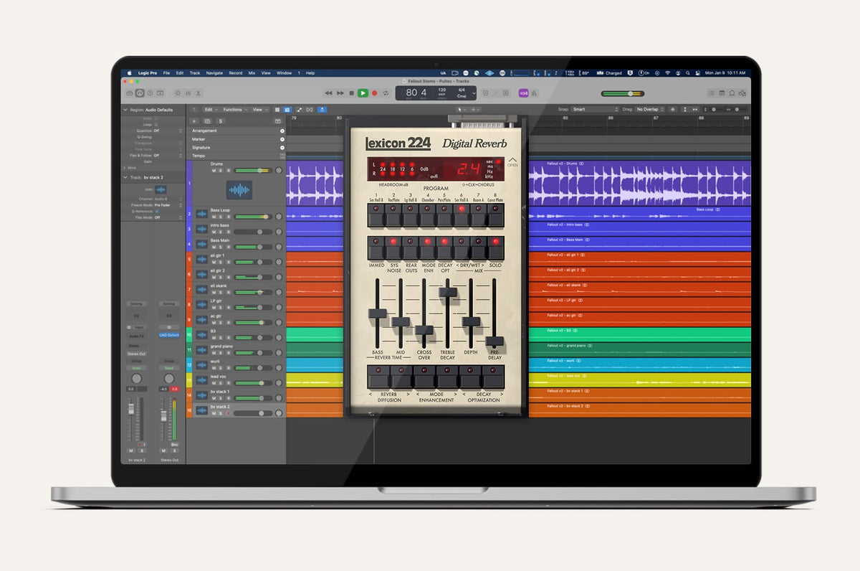Toggle DECAY OPT button on the reverb
The width and height of the screenshot is (860, 571).
[x=445, y=248]
